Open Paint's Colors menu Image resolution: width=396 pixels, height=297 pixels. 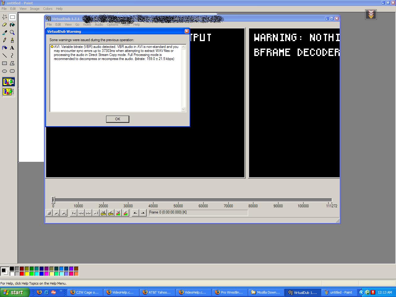click(48, 9)
